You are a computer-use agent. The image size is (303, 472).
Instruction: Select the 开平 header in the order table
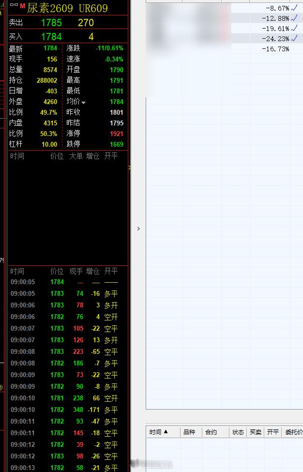(273, 432)
